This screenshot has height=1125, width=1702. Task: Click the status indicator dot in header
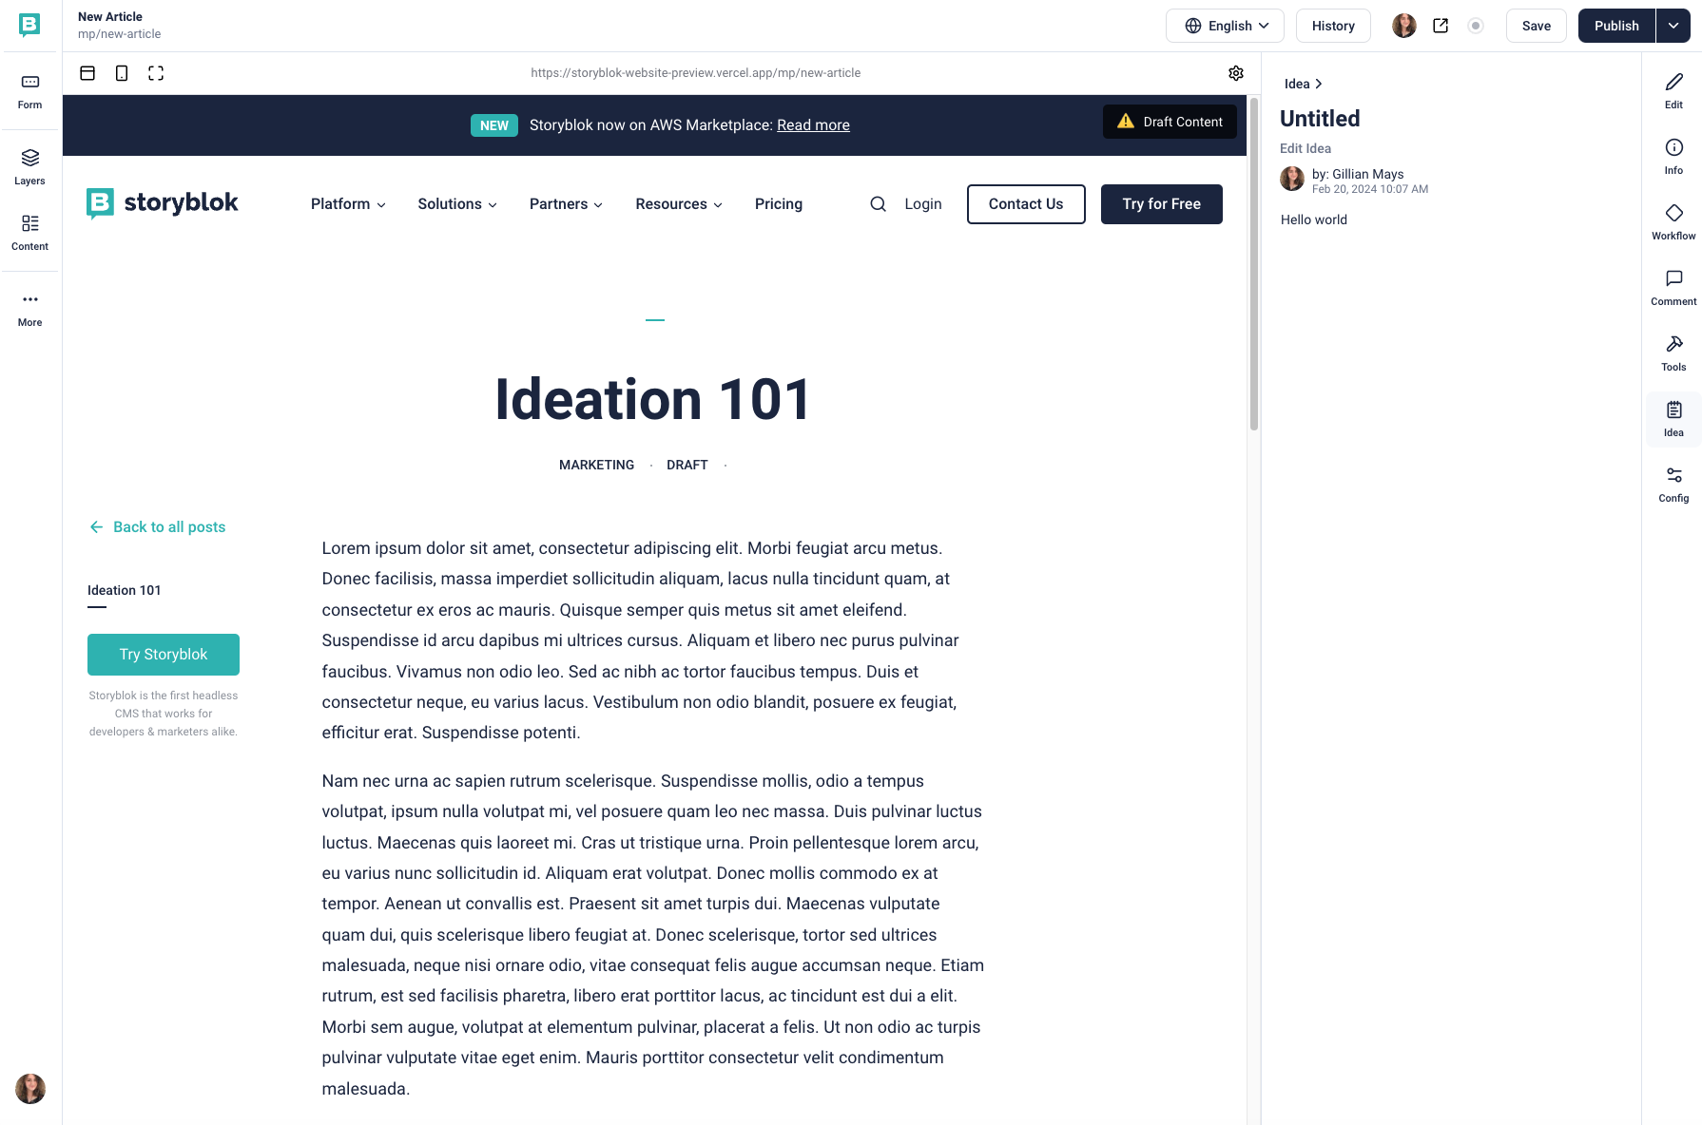coord(1476,26)
